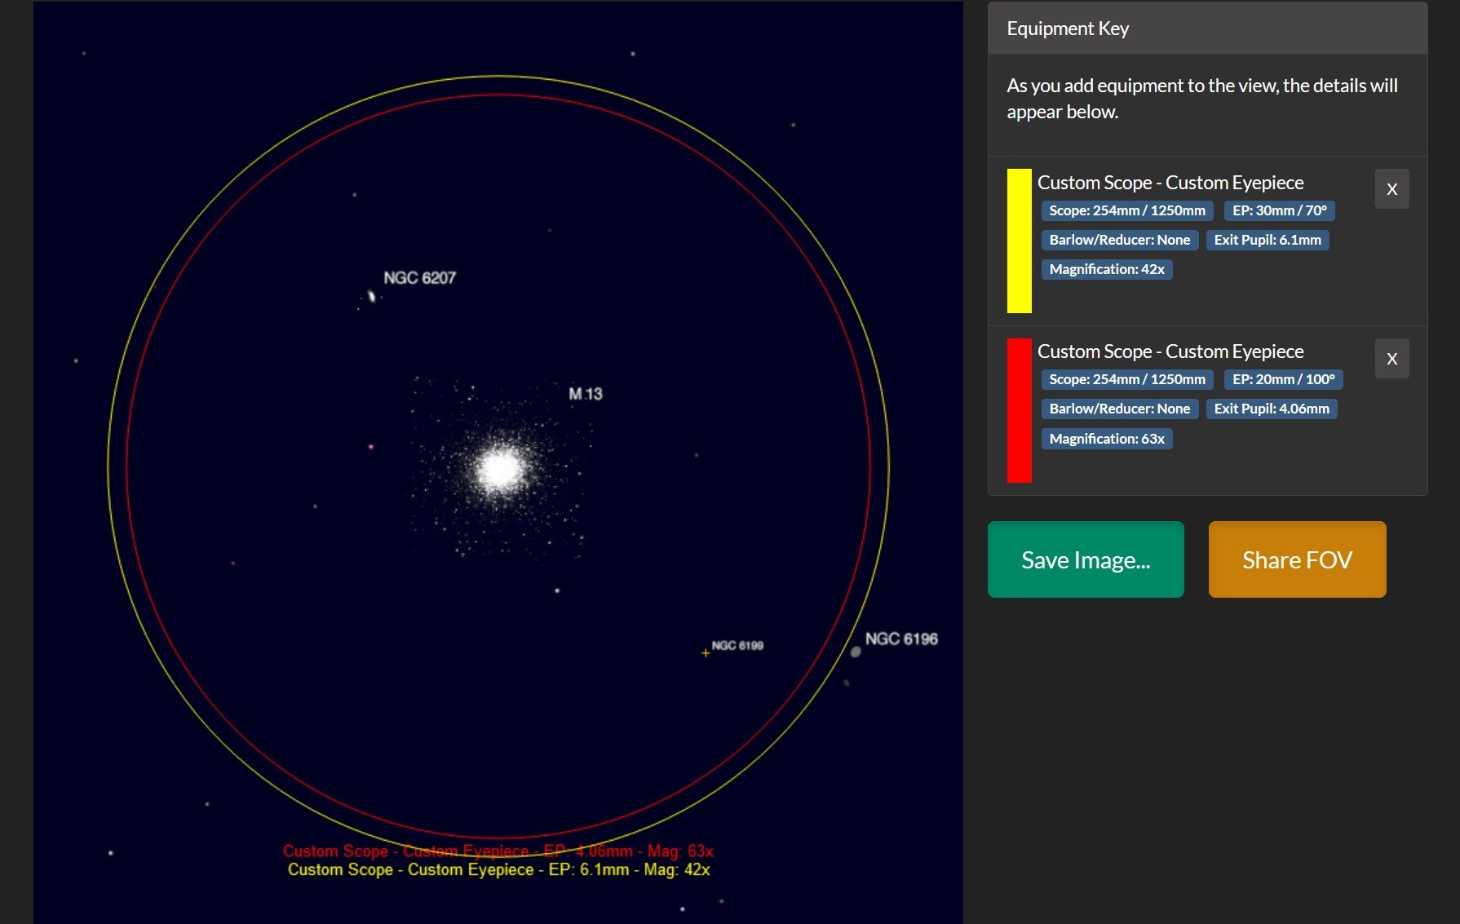The width and height of the screenshot is (1460, 924).
Task: Click the yellow caption with Mag: 42x
Action: 498,869
